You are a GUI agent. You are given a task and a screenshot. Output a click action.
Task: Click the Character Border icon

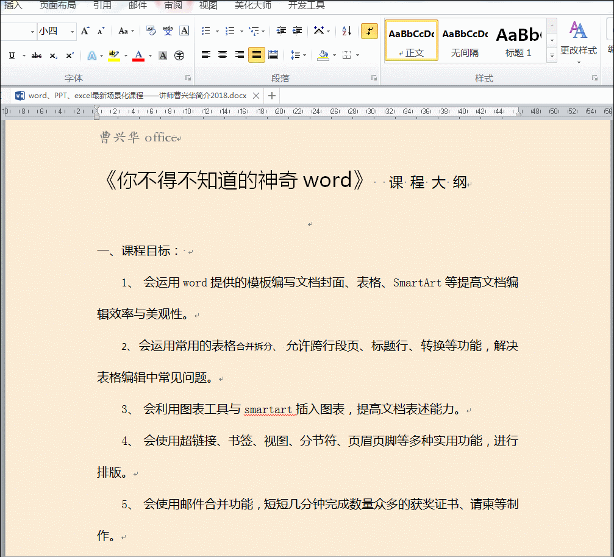(184, 31)
